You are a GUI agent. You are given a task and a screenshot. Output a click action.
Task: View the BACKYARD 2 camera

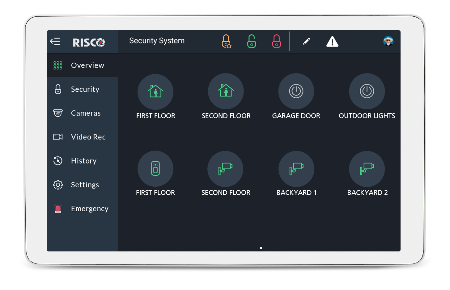367,169
